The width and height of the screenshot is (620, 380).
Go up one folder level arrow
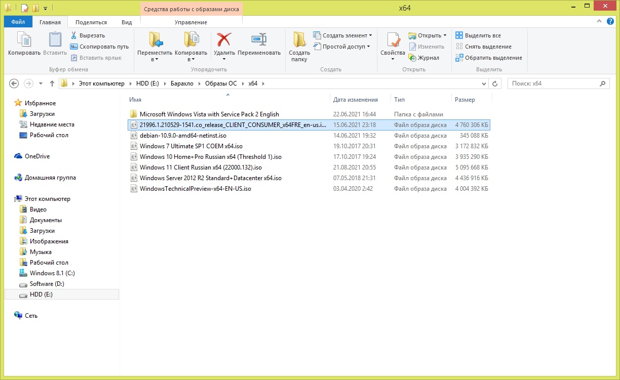(52, 83)
